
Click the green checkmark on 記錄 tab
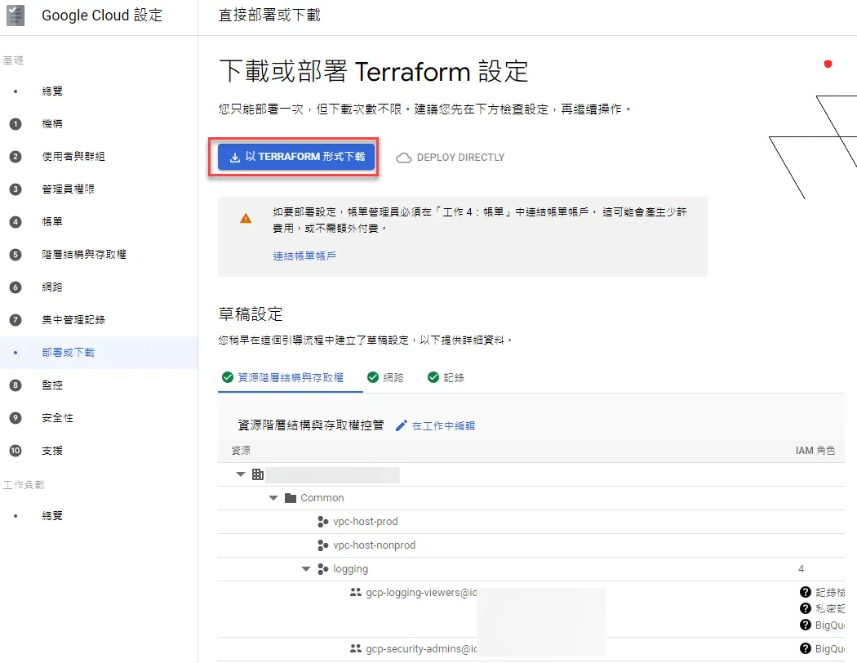click(433, 378)
